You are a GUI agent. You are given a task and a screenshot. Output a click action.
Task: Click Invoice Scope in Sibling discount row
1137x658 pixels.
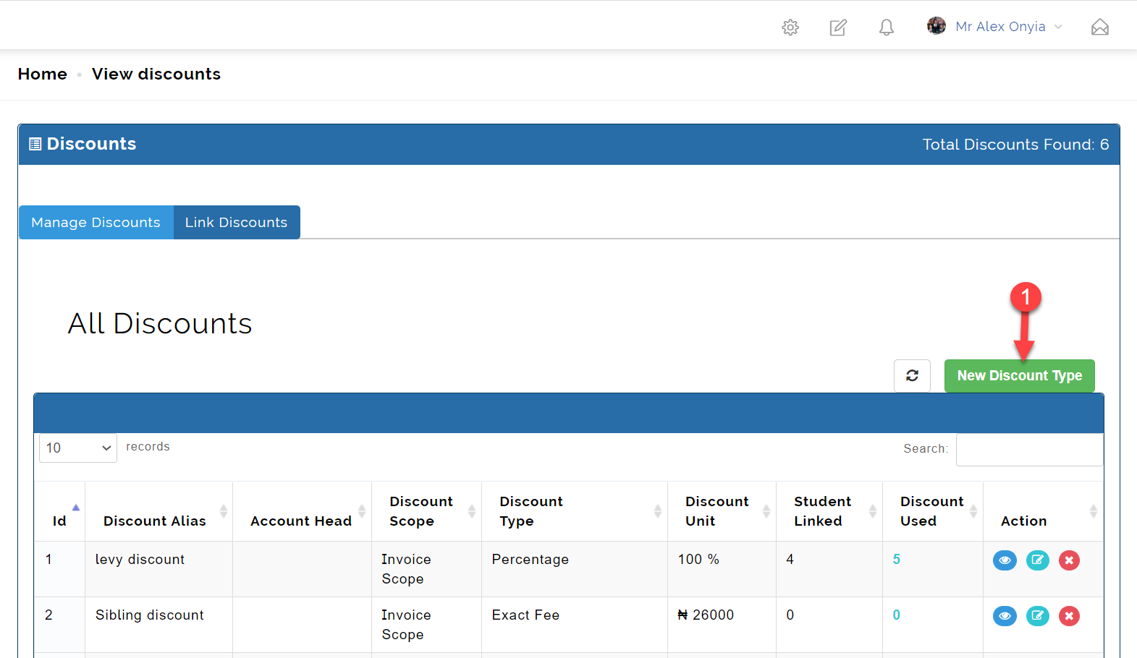(x=406, y=625)
